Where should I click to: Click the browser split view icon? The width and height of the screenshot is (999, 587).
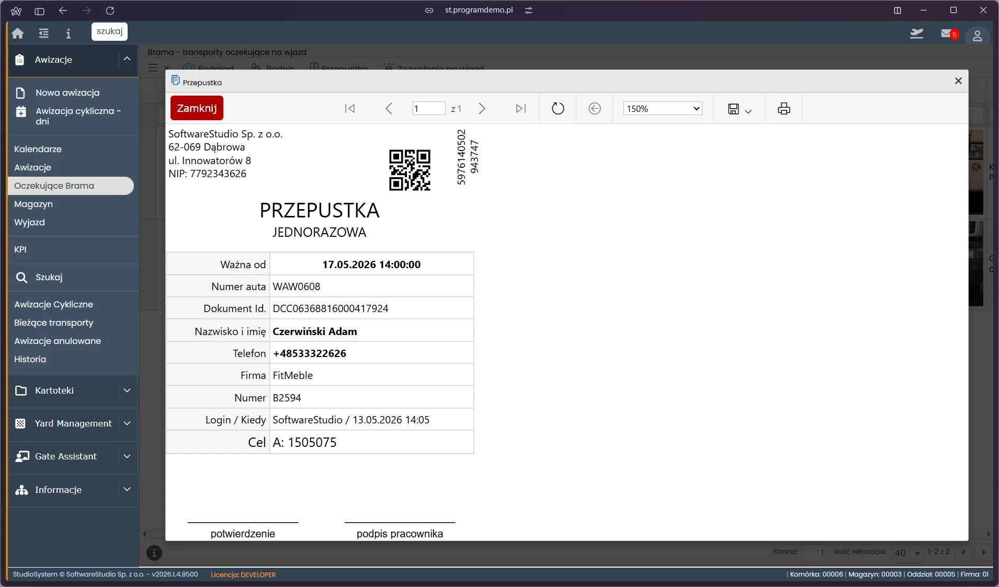click(x=898, y=10)
